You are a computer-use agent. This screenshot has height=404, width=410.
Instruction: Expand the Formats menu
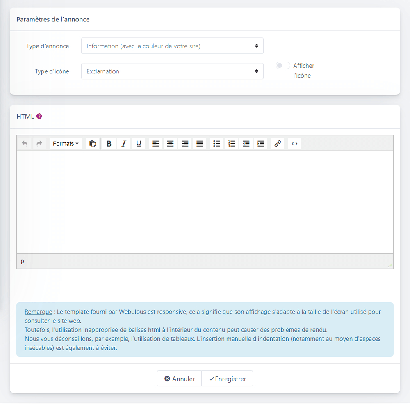[x=66, y=144]
